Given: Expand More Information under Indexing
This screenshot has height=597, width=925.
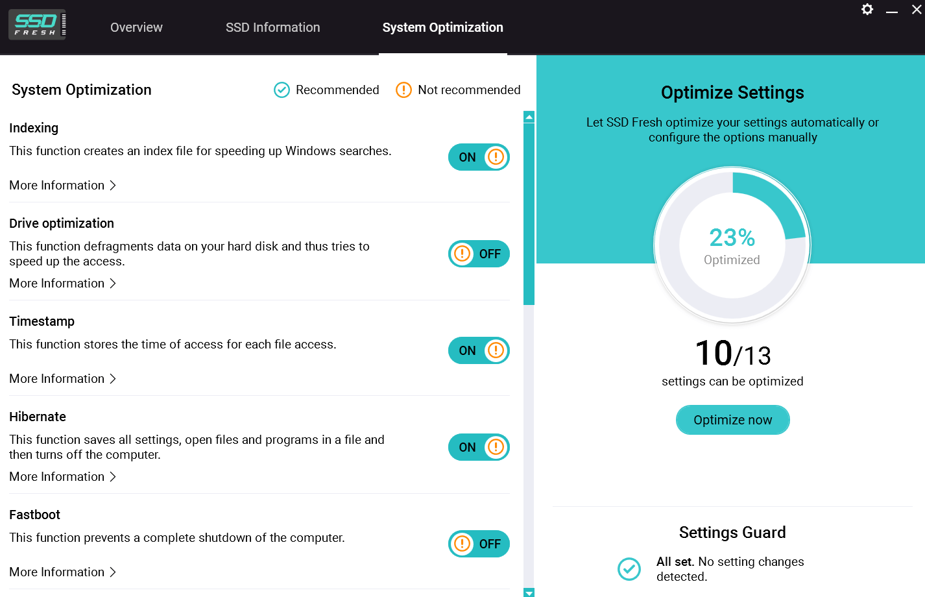Looking at the screenshot, I should click(x=62, y=185).
